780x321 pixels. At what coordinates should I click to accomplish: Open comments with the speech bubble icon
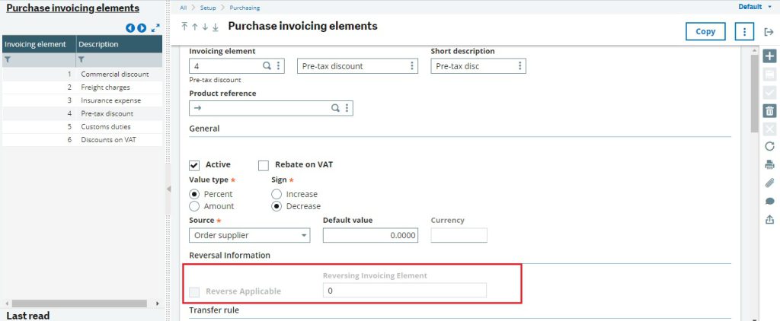point(769,201)
